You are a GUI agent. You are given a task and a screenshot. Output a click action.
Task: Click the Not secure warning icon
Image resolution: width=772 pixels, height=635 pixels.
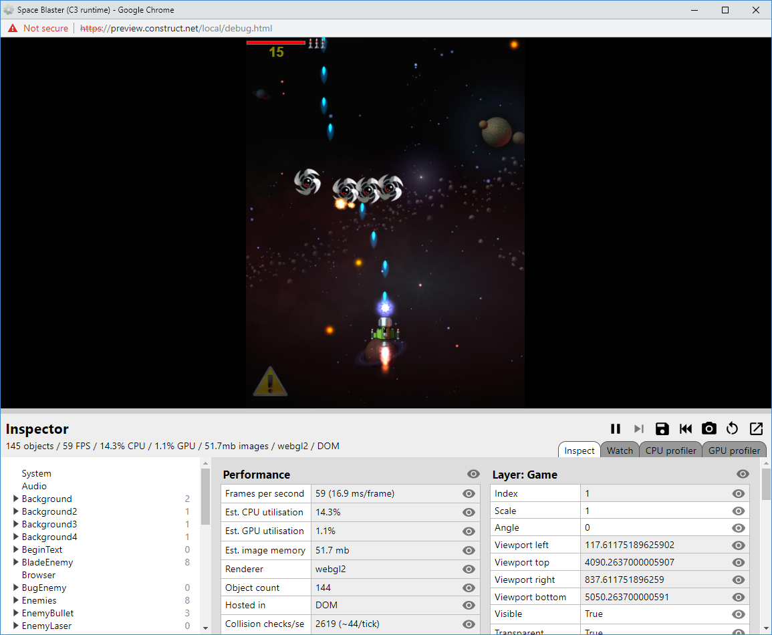tap(13, 29)
